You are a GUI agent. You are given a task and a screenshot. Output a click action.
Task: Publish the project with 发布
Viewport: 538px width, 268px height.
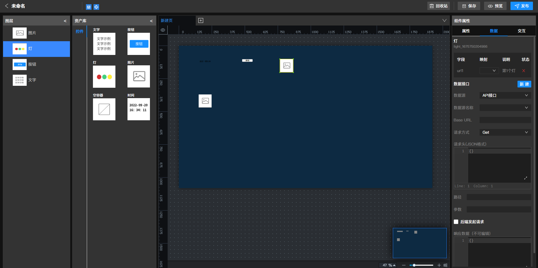coord(522,6)
